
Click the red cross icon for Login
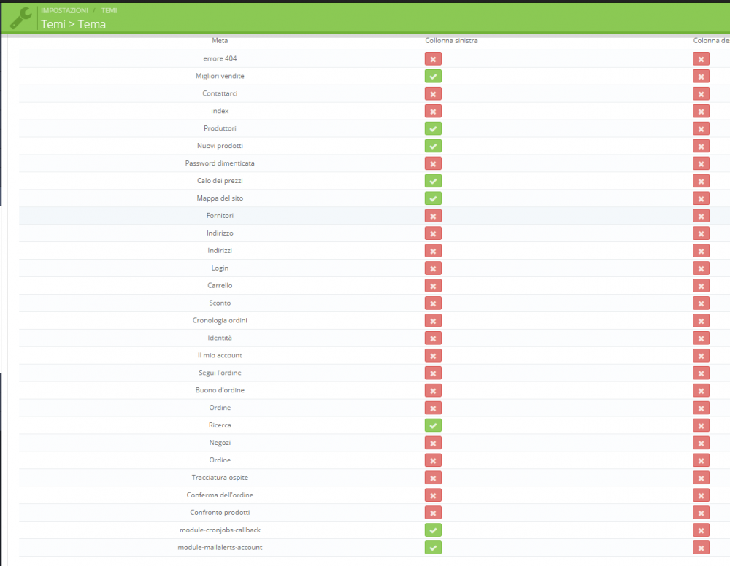(433, 268)
